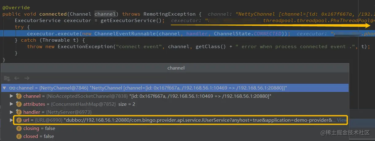Expand the attributes ConcurrentHashMap node
This screenshot has width=375, height=141.
(12, 104)
